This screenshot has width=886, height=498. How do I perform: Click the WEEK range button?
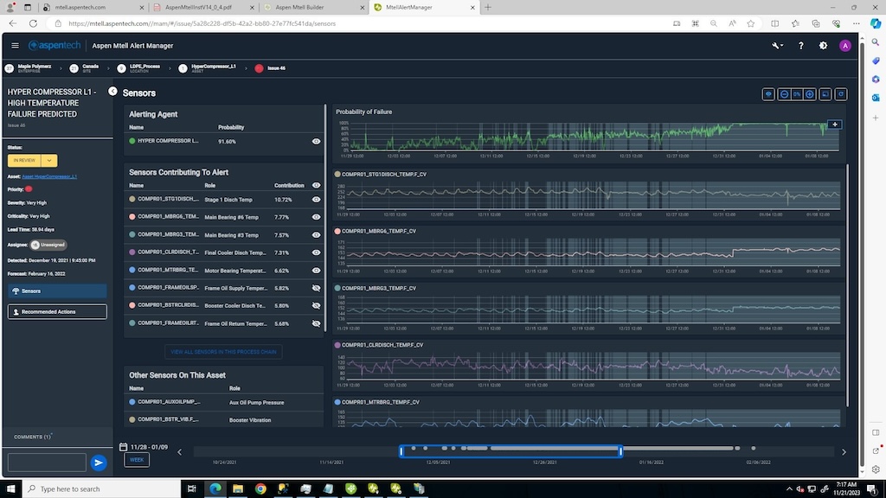(x=137, y=460)
